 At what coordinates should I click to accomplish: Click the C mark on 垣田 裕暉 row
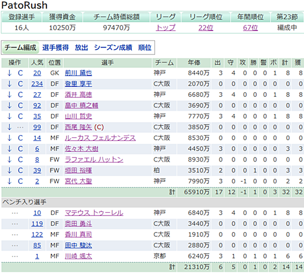tap(20, 170)
